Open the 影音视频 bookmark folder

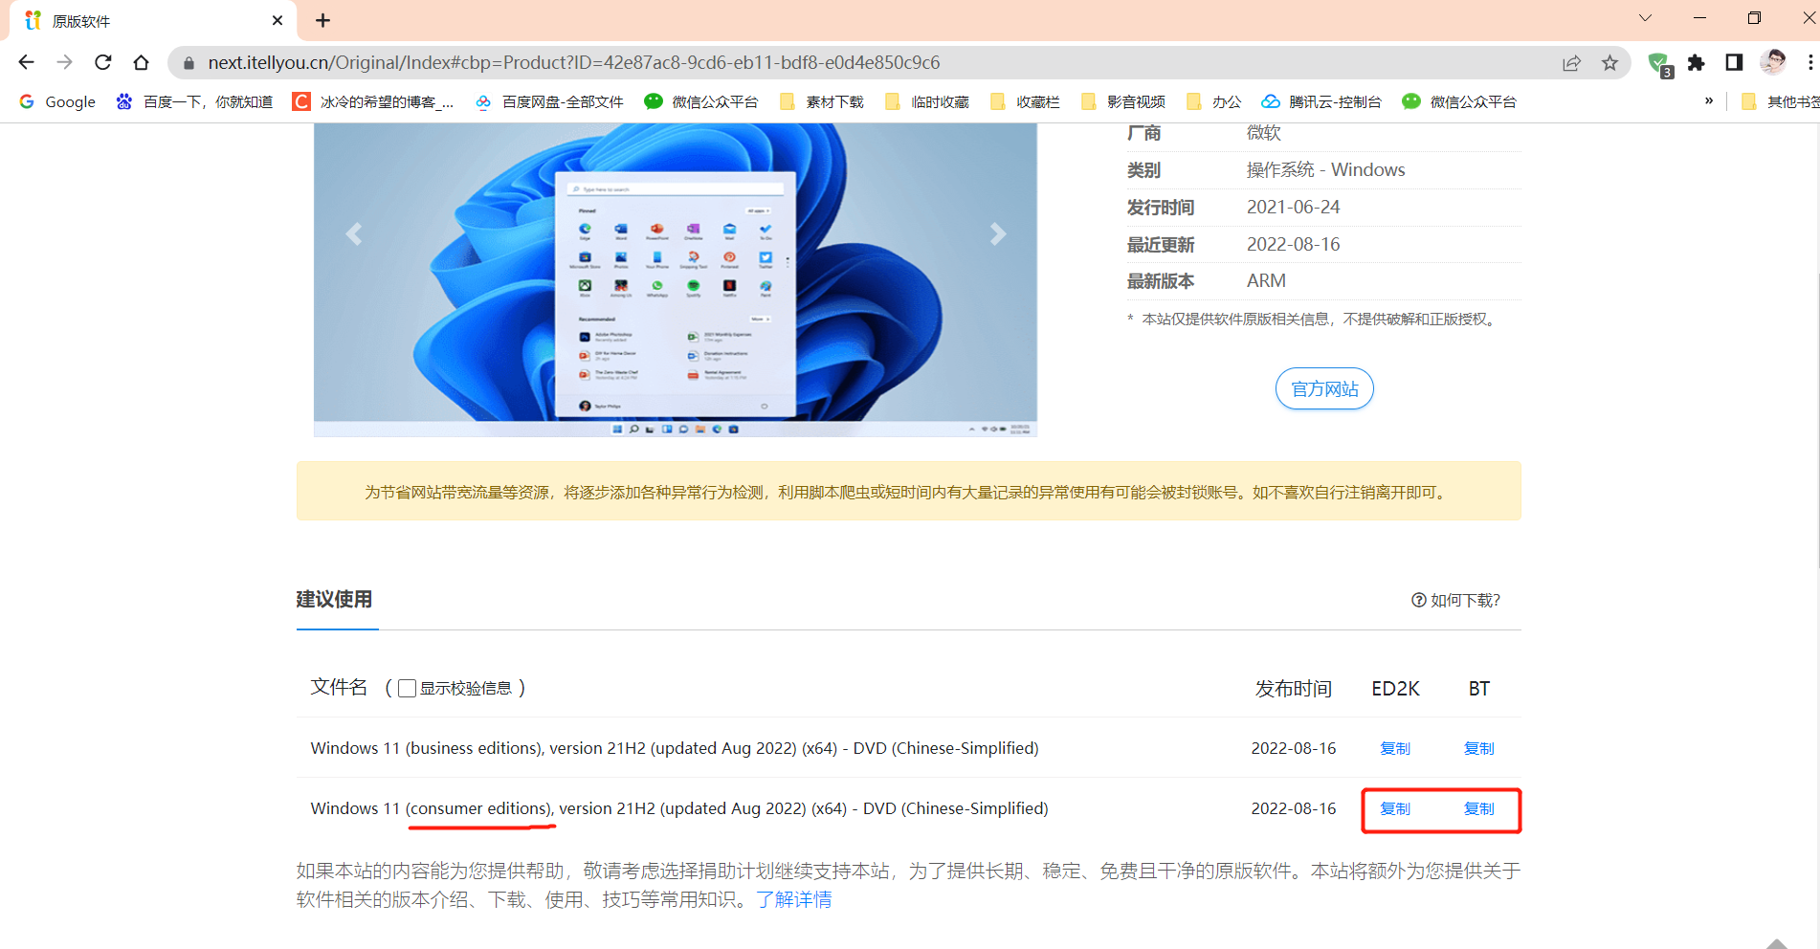[x=1122, y=101]
